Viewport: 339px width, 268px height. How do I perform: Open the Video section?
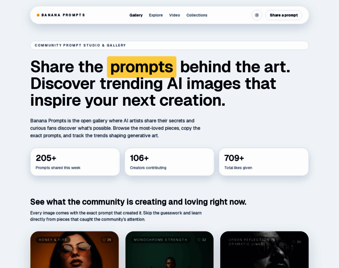pos(174,15)
